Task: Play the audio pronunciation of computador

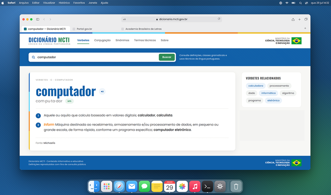Action: (102, 91)
